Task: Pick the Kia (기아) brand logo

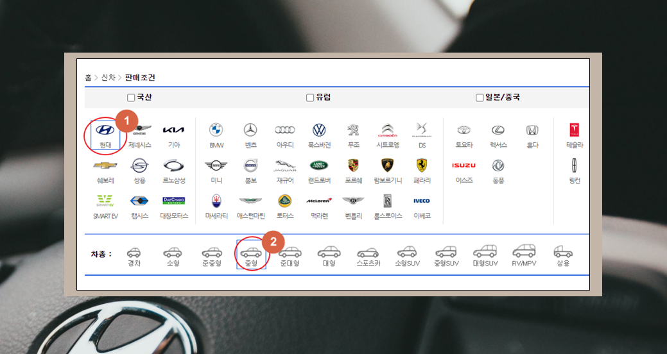Action: tap(173, 130)
